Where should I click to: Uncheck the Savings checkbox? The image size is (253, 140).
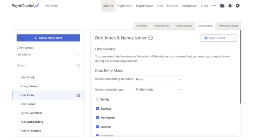(x=97, y=108)
